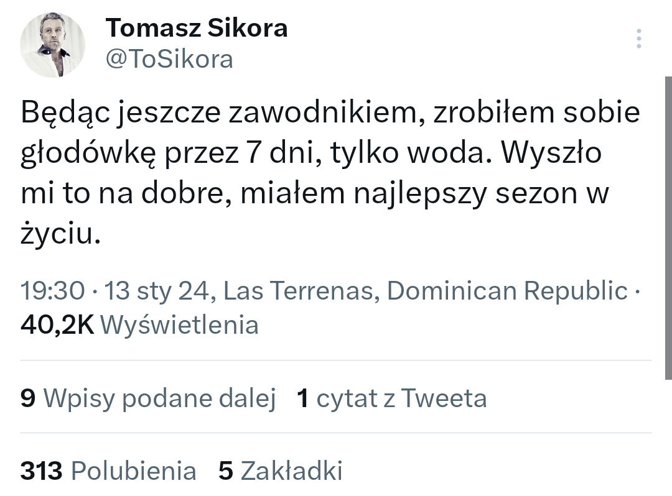Click the vertical scrollbar at right edge
672x496 pixels.
(x=668, y=227)
